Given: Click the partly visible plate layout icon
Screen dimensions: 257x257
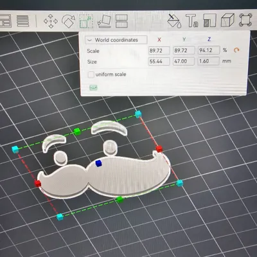Looking at the screenshot, I should click(x=5, y=21).
